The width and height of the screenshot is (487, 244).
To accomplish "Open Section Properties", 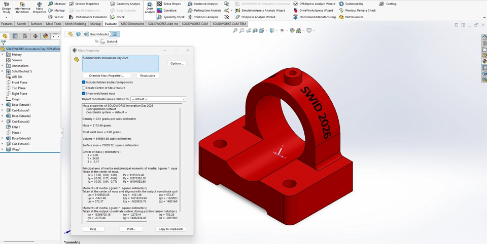I will coord(84,4).
